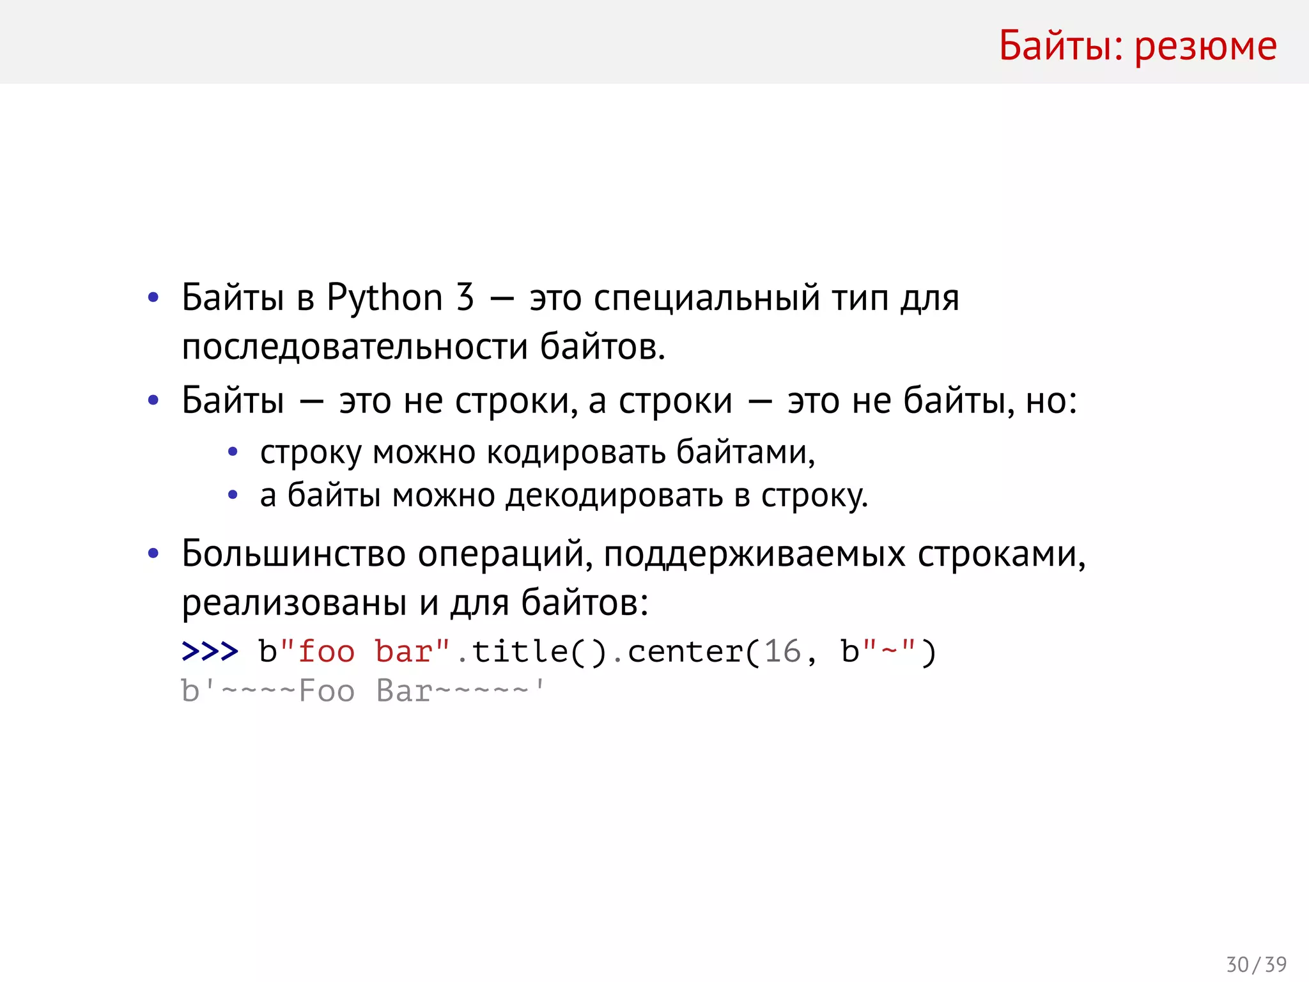Click the code line with b"foo bar".title().center
The height and width of the screenshot is (982, 1309).
[559, 652]
